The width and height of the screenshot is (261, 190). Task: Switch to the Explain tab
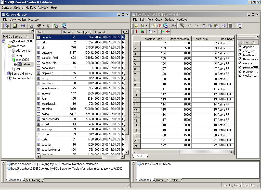[174, 180]
